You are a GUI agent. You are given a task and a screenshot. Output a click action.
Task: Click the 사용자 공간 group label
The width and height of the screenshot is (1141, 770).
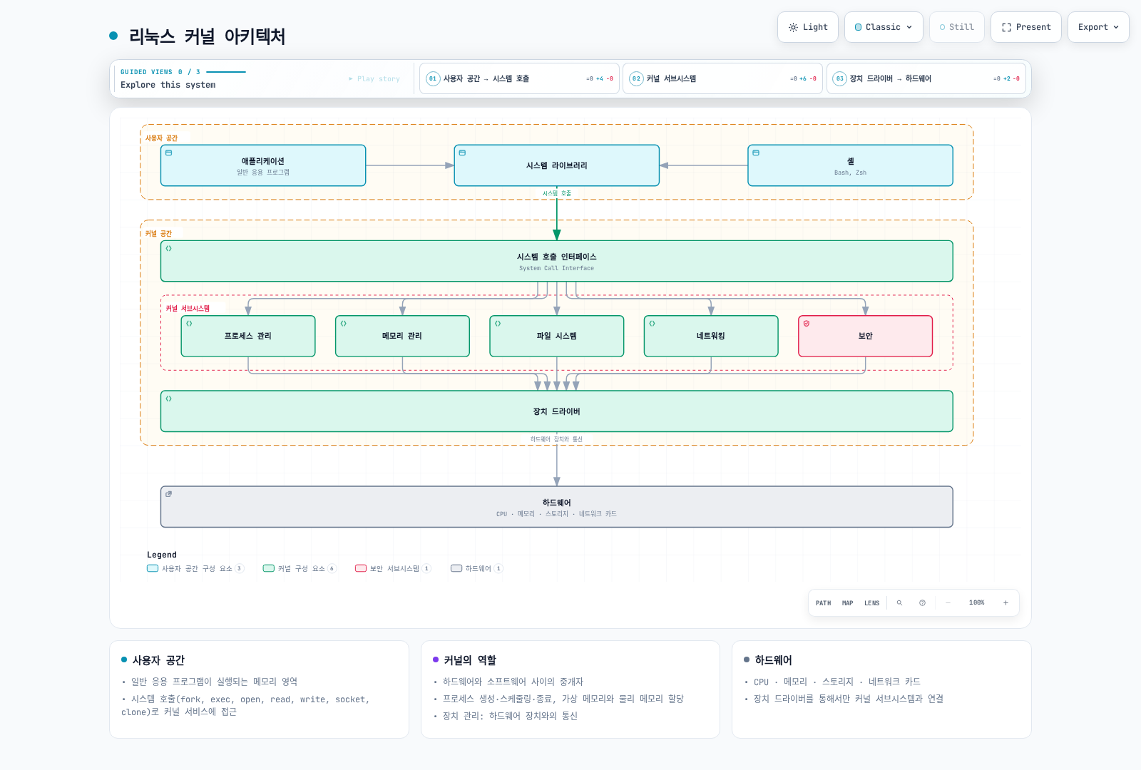(161, 138)
